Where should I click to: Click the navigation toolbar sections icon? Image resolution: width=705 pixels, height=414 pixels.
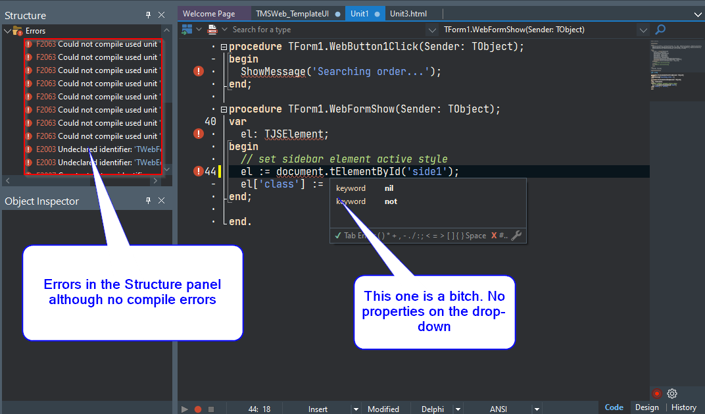187,29
